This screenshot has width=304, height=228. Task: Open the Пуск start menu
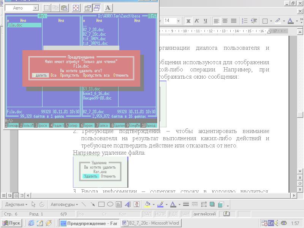coord(12,223)
